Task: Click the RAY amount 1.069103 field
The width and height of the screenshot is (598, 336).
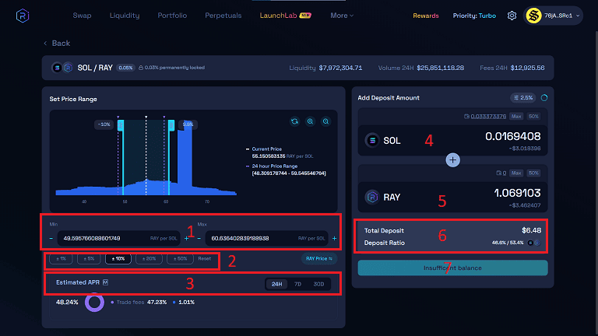Action: coord(517,193)
